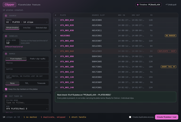
Task: Select plate VFX_003_110
Action: point(67,72)
